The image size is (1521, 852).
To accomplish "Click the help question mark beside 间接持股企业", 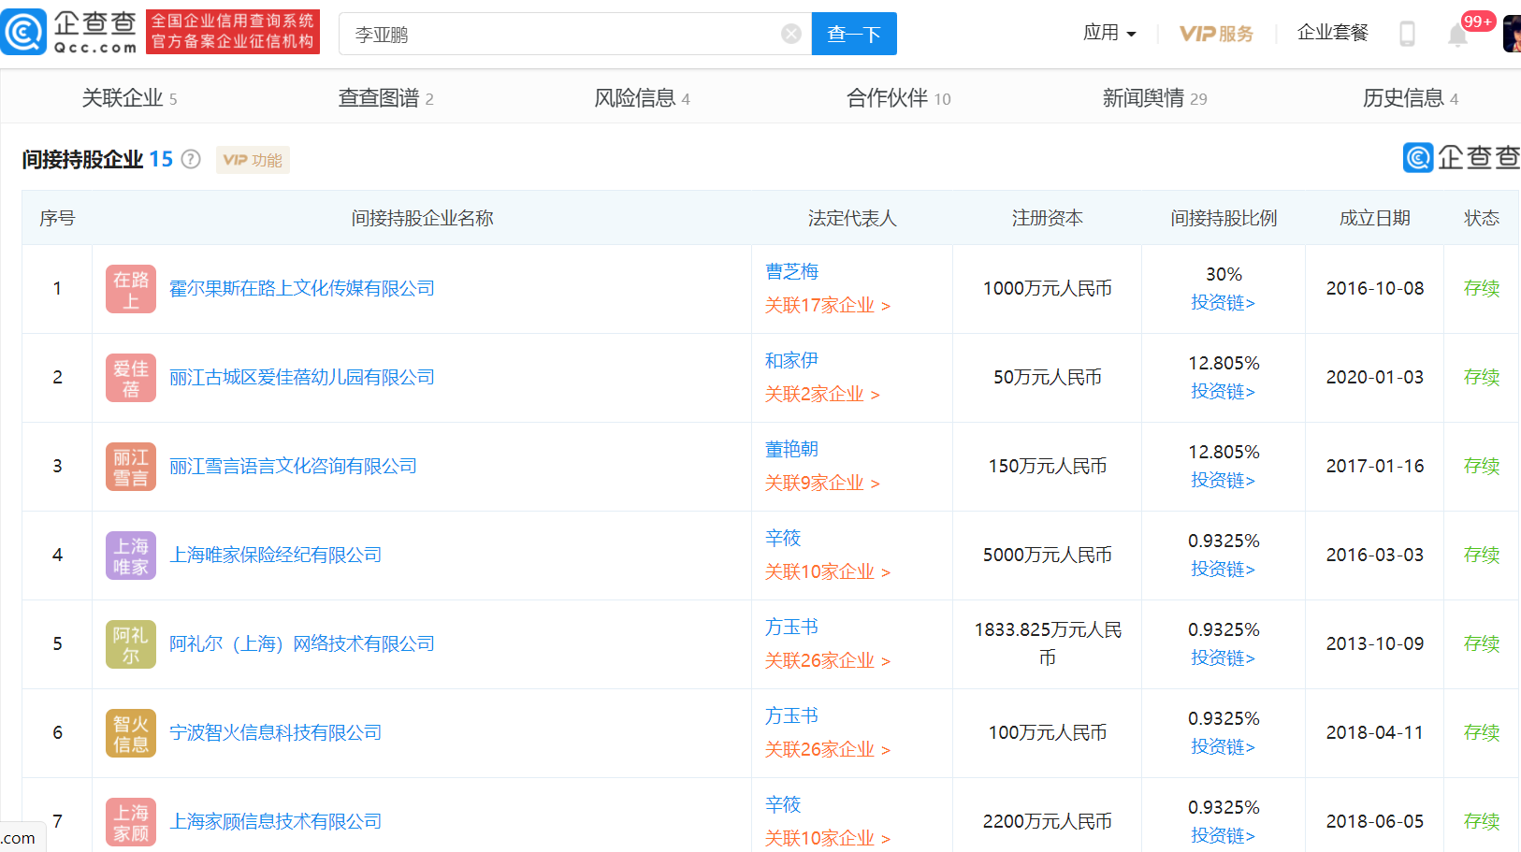I will (191, 159).
